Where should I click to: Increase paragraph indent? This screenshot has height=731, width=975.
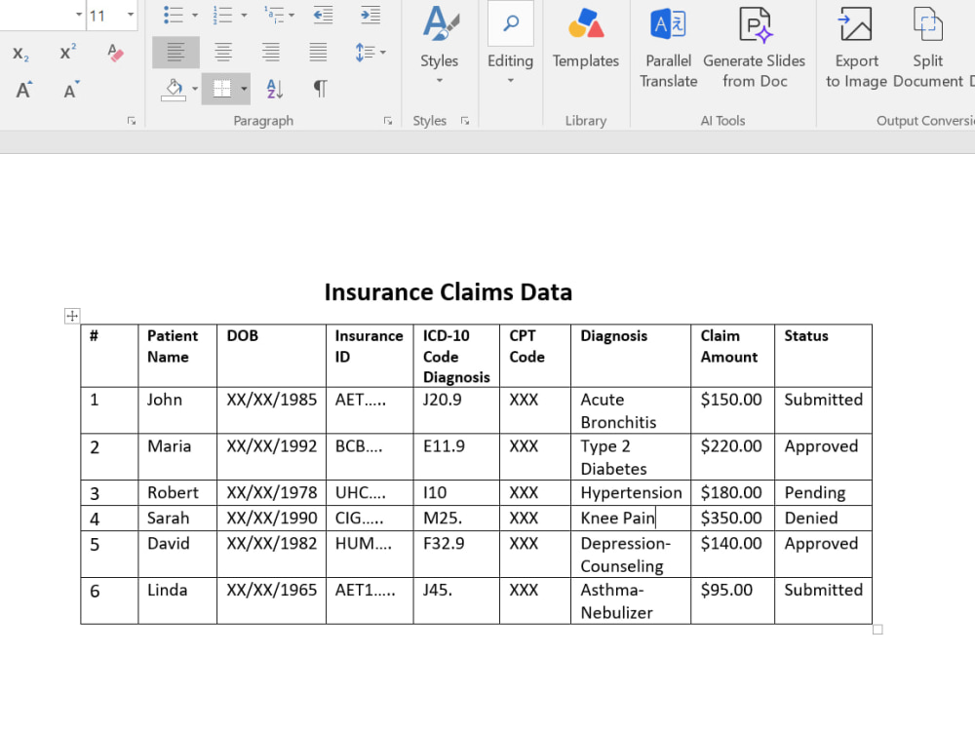tap(370, 15)
